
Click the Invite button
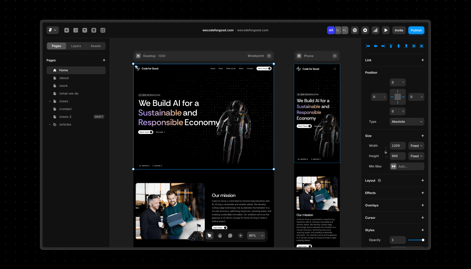[399, 30]
